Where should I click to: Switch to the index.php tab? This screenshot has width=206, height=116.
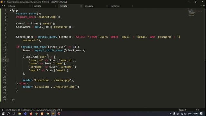click(12, 6)
